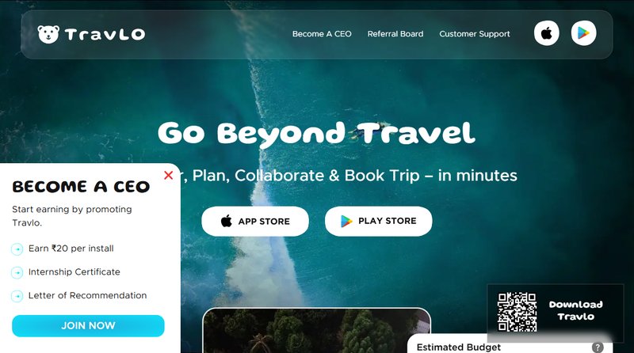The image size is (634, 353).
Task: Open the Google Play icon in header
Action: tap(583, 33)
